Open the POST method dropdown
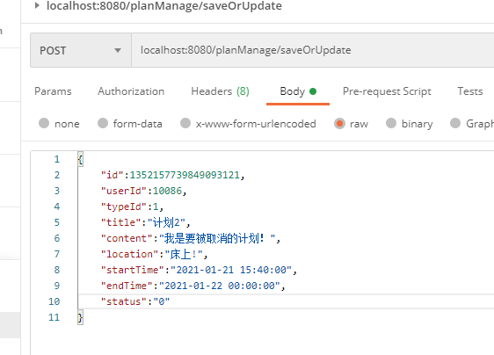 pos(81,50)
